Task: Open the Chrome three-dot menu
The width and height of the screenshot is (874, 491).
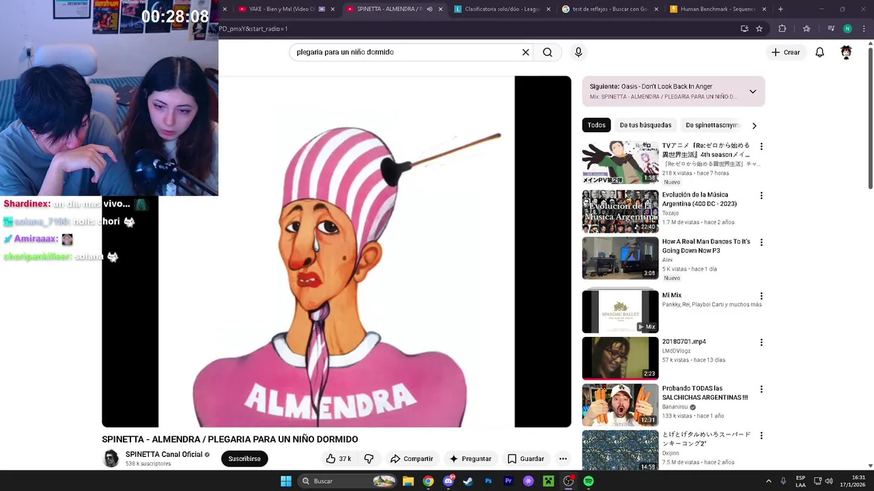Action: pos(864,29)
